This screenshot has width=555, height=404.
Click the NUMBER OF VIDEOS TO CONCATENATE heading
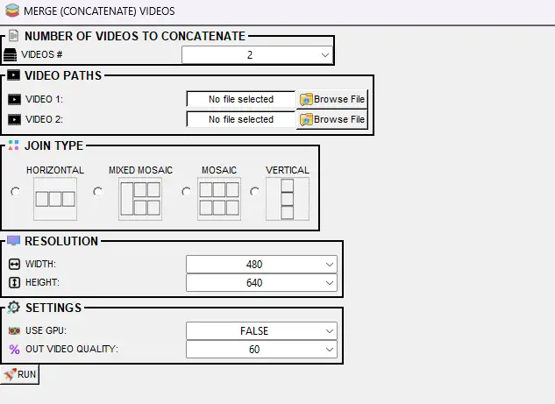(x=135, y=36)
